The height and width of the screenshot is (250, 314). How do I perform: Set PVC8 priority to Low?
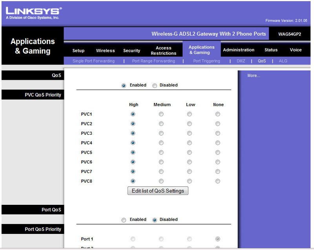(189, 181)
